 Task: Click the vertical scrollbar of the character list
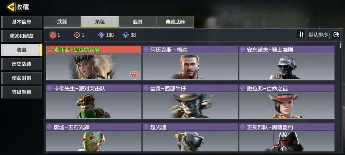pos(341,46)
